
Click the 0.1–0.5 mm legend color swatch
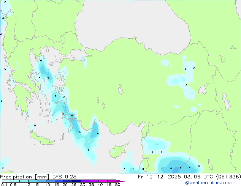6,181
